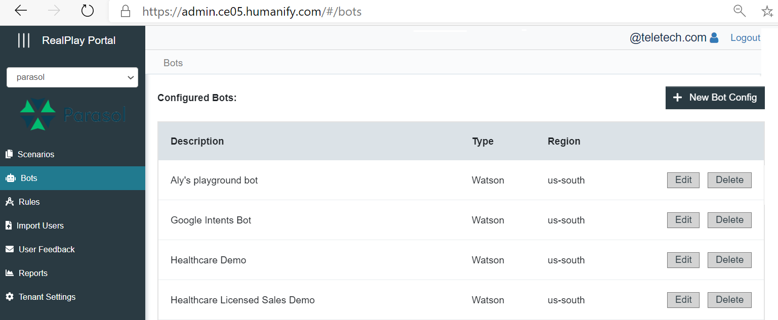The width and height of the screenshot is (778, 320).
Task: Edit the Google Intents Bot
Action: [x=683, y=220]
